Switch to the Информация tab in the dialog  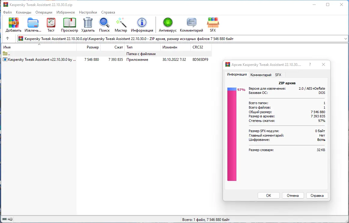pyautogui.click(x=237, y=74)
